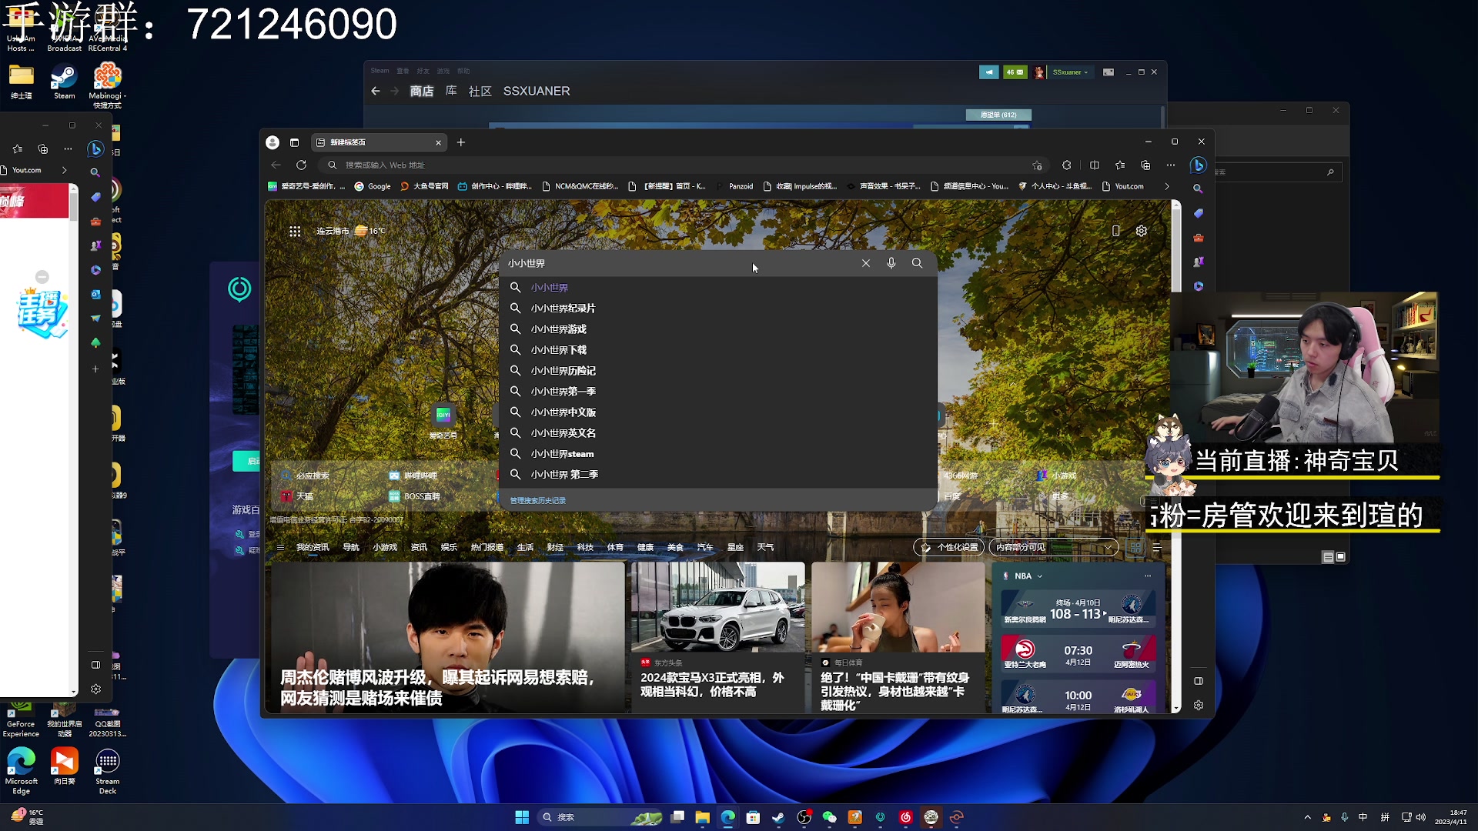Switch feed to grid layout view
This screenshot has height=831, width=1478.
point(1135,547)
